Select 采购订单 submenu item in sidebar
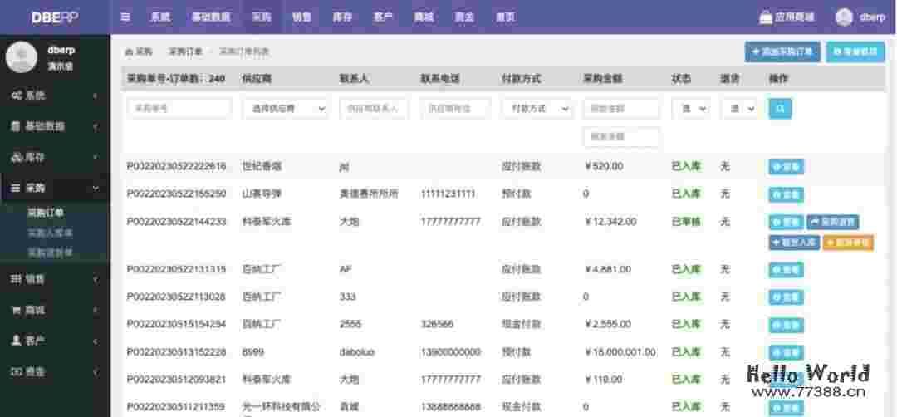This screenshot has height=417, width=897. [x=46, y=213]
